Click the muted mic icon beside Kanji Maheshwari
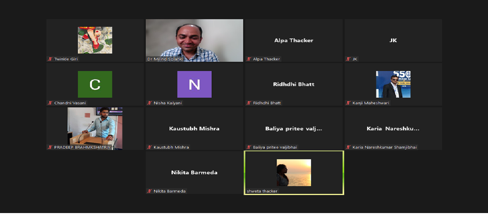The image size is (488, 218). 348,103
